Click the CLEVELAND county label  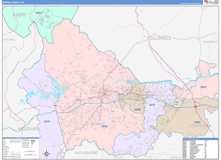[119, 157]
